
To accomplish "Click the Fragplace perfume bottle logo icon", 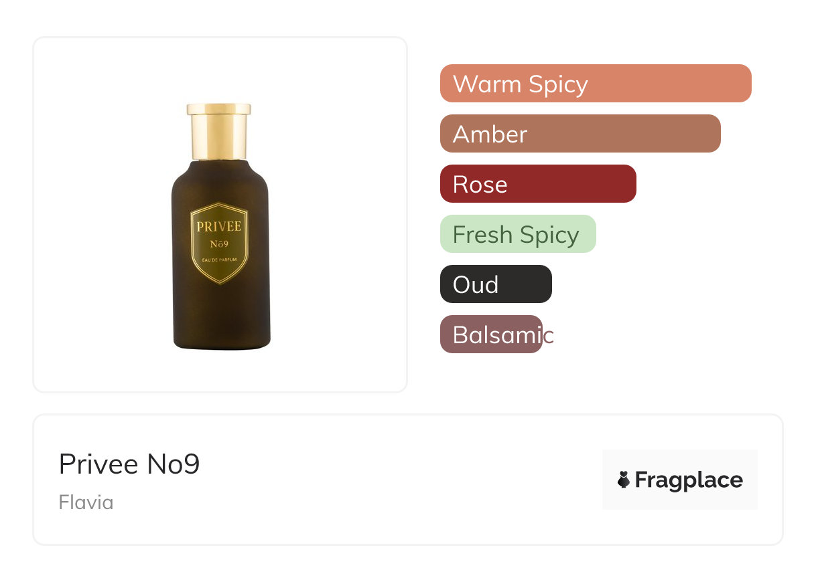I will point(624,480).
